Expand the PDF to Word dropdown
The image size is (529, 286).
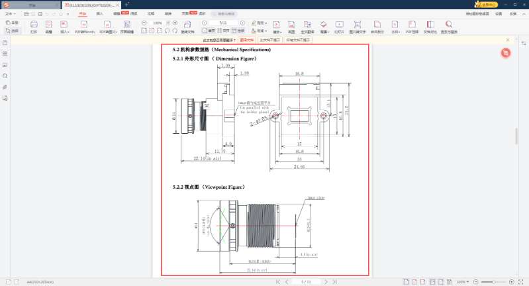(x=84, y=31)
